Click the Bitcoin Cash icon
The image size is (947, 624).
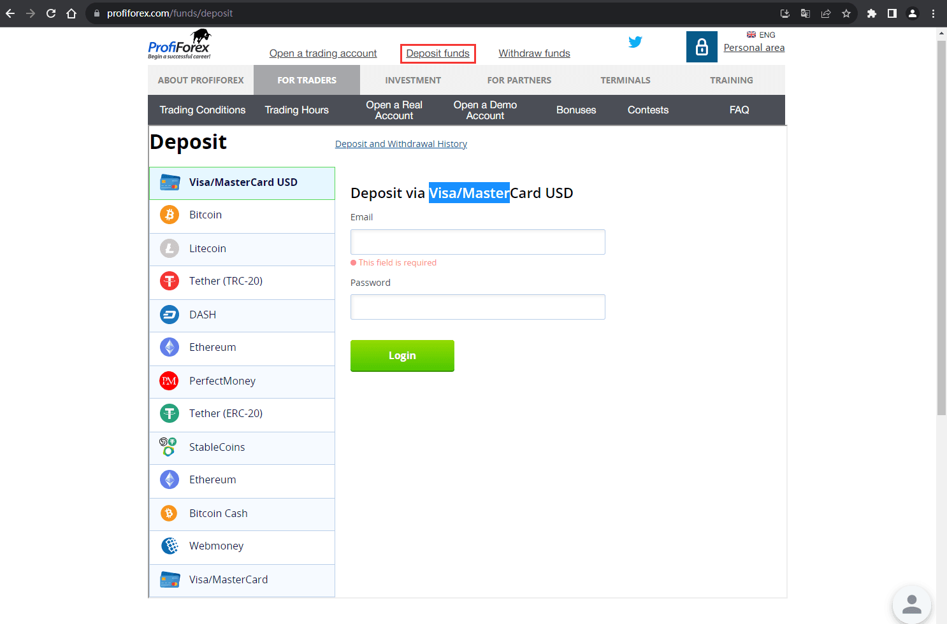pos(170,513)
